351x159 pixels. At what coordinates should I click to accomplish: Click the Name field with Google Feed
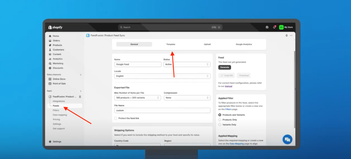click(x=138, y=64)
